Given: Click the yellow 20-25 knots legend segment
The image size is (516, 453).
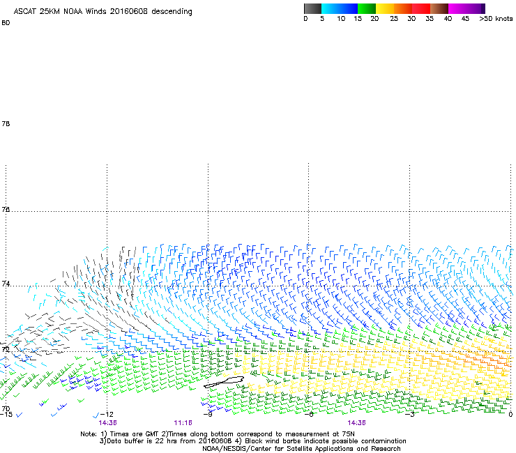Looking at the screenshot, I should pyautogui.click(x=385, y=8).
